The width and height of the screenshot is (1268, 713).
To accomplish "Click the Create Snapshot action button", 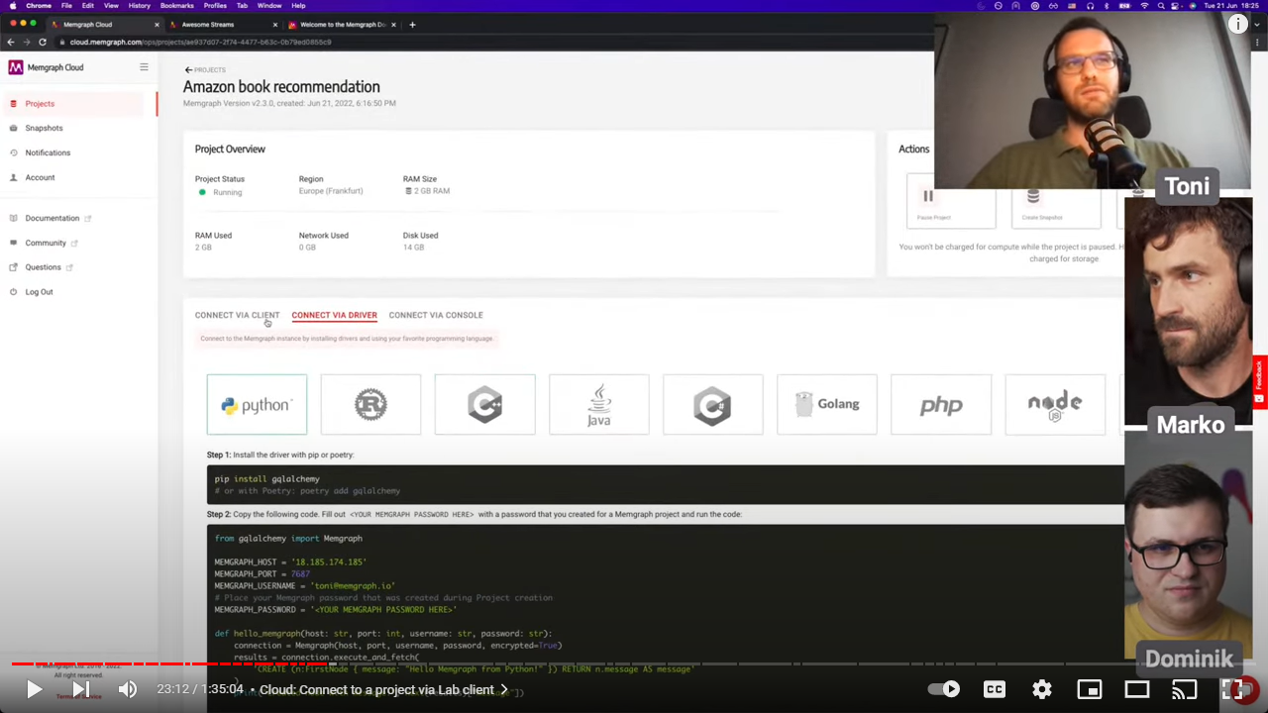I will click(1056, 201).
